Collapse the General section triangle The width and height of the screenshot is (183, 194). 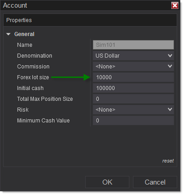(x=9, y=34)
